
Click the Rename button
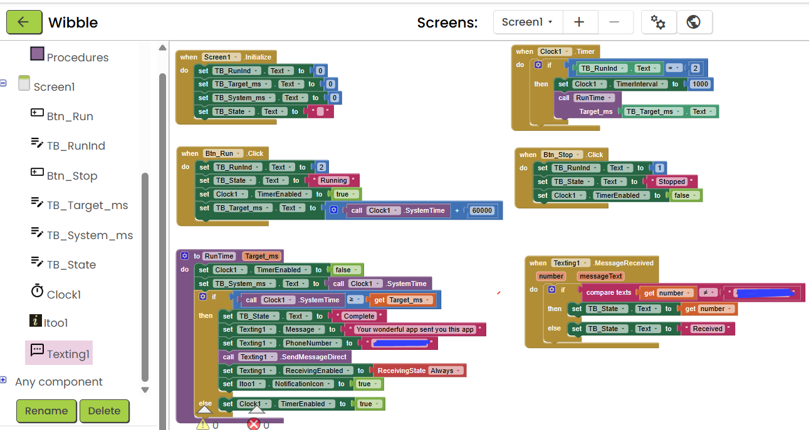click(x=46, y=411)
